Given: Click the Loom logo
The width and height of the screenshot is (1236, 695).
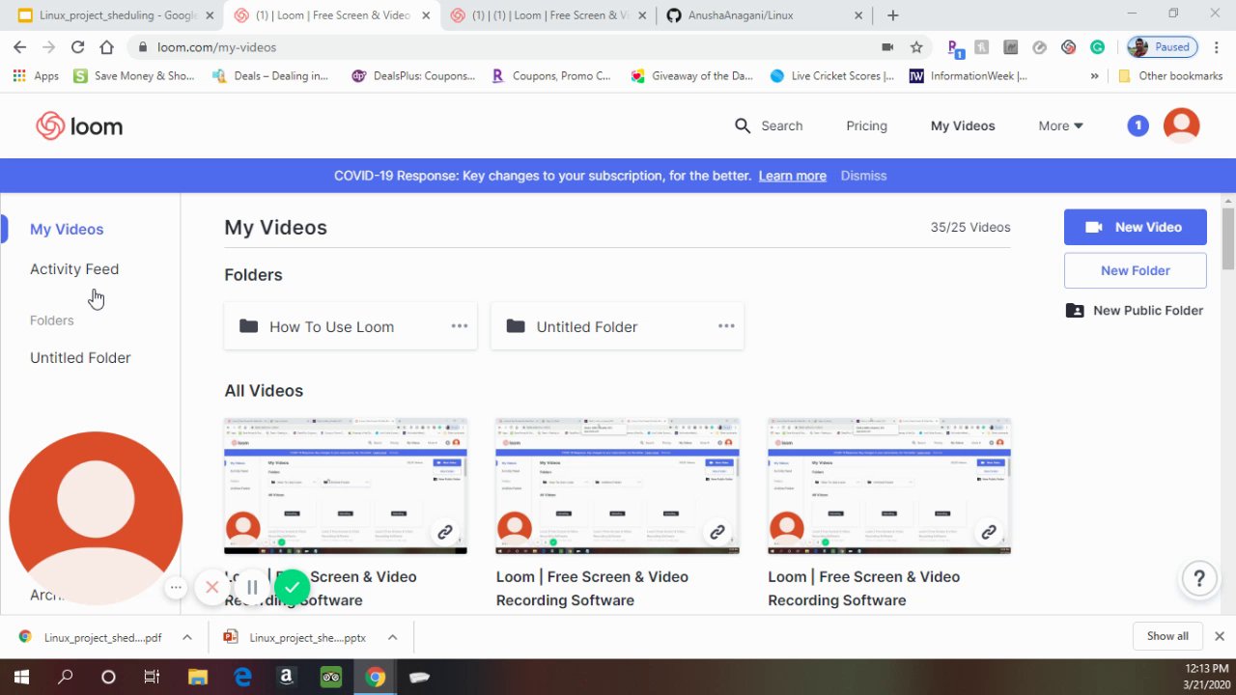Looking at the screenshot, I should pyautogui.click(x=79, y=125).
